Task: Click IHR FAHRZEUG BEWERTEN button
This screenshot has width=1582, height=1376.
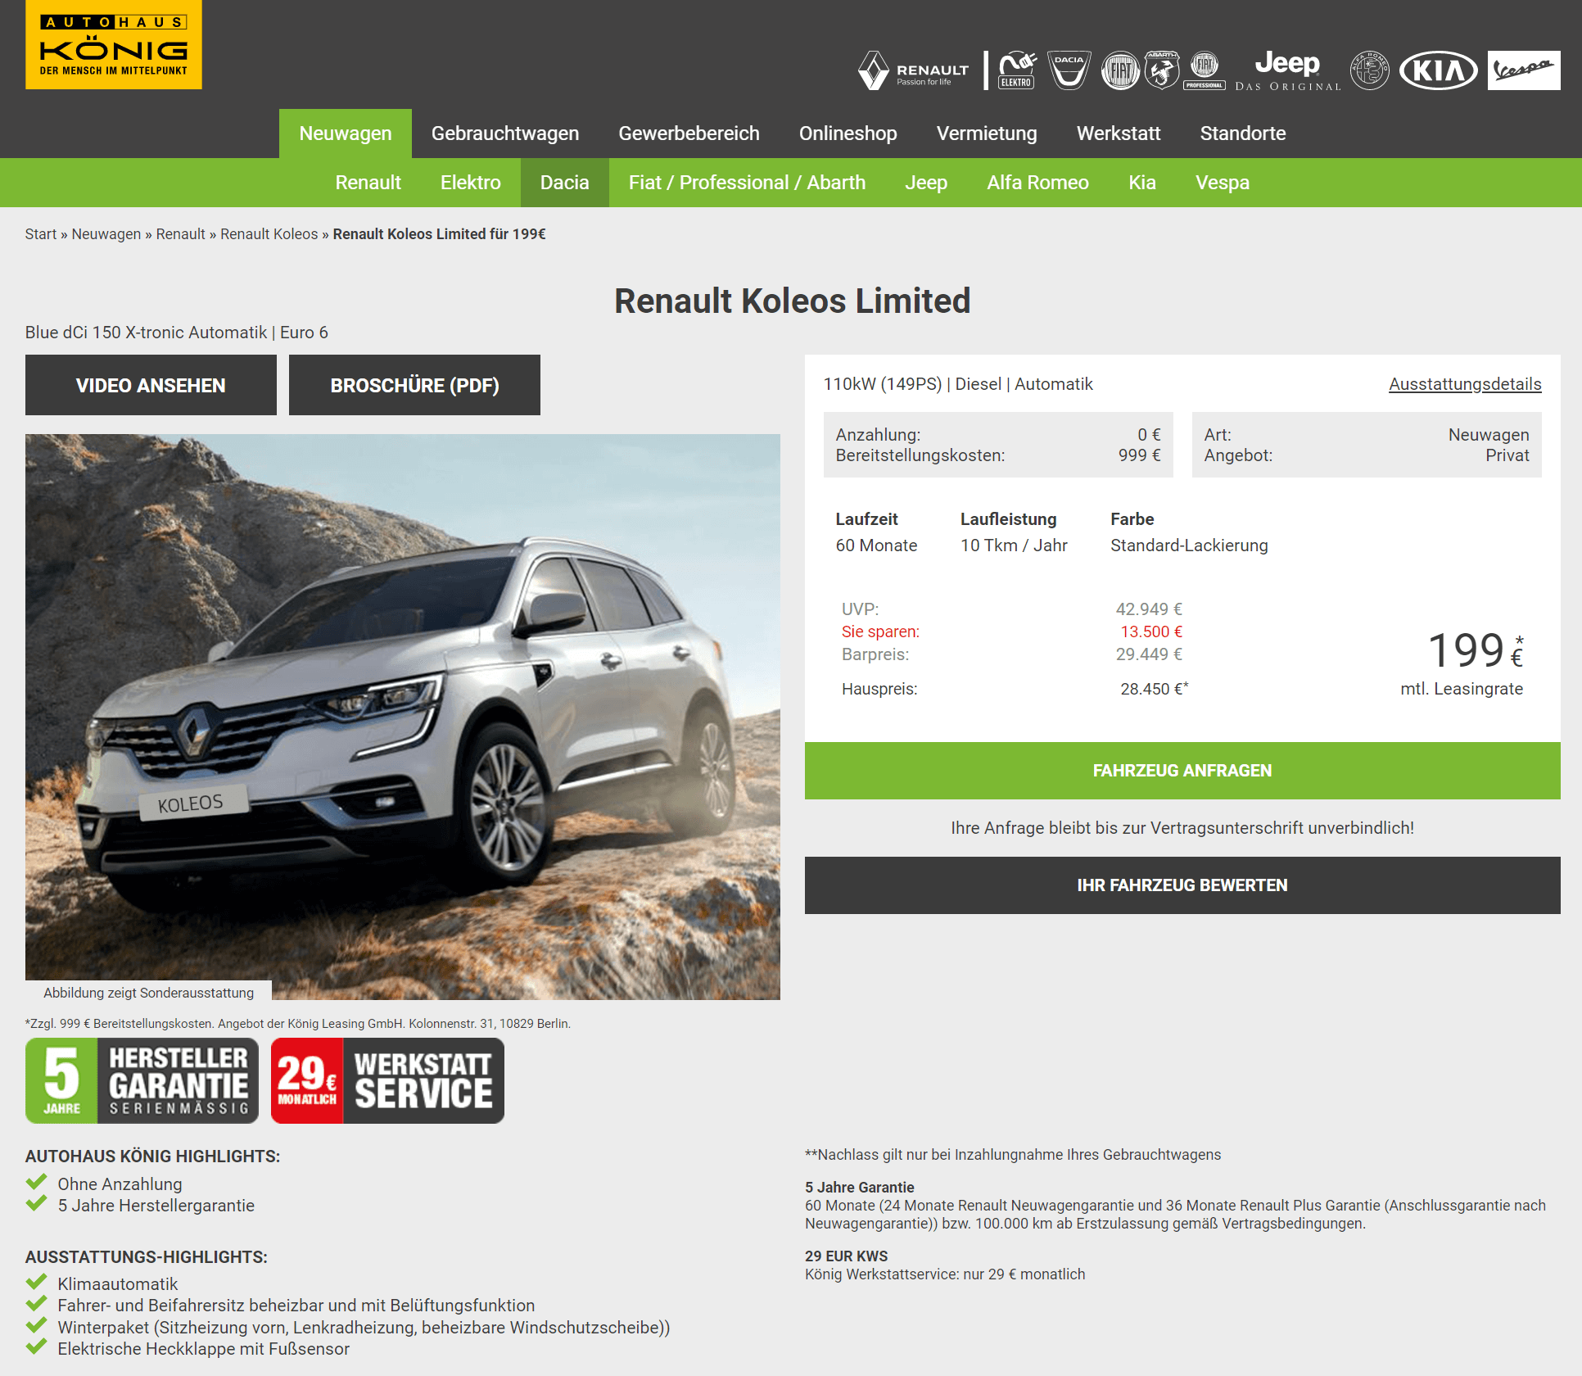Action: coord(1182,885)
